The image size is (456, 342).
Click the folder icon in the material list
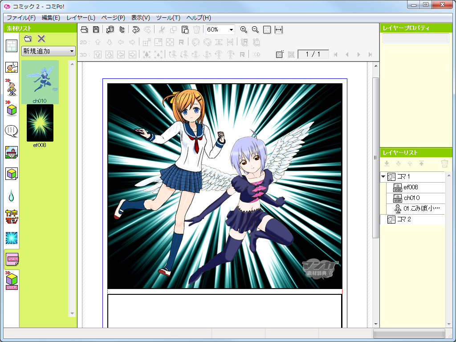click(x=28, y=38)
